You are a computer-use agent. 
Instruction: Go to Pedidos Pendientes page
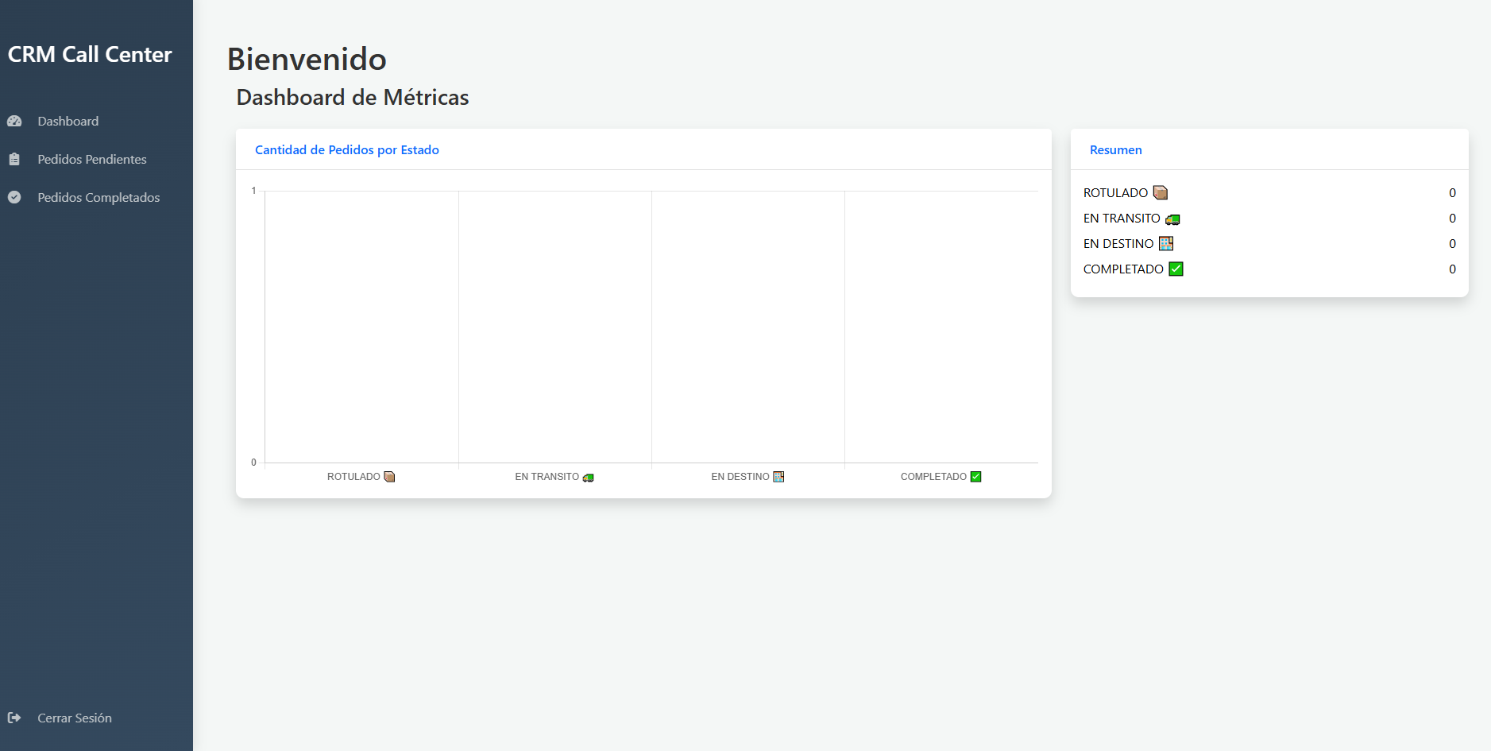(92, 160)
